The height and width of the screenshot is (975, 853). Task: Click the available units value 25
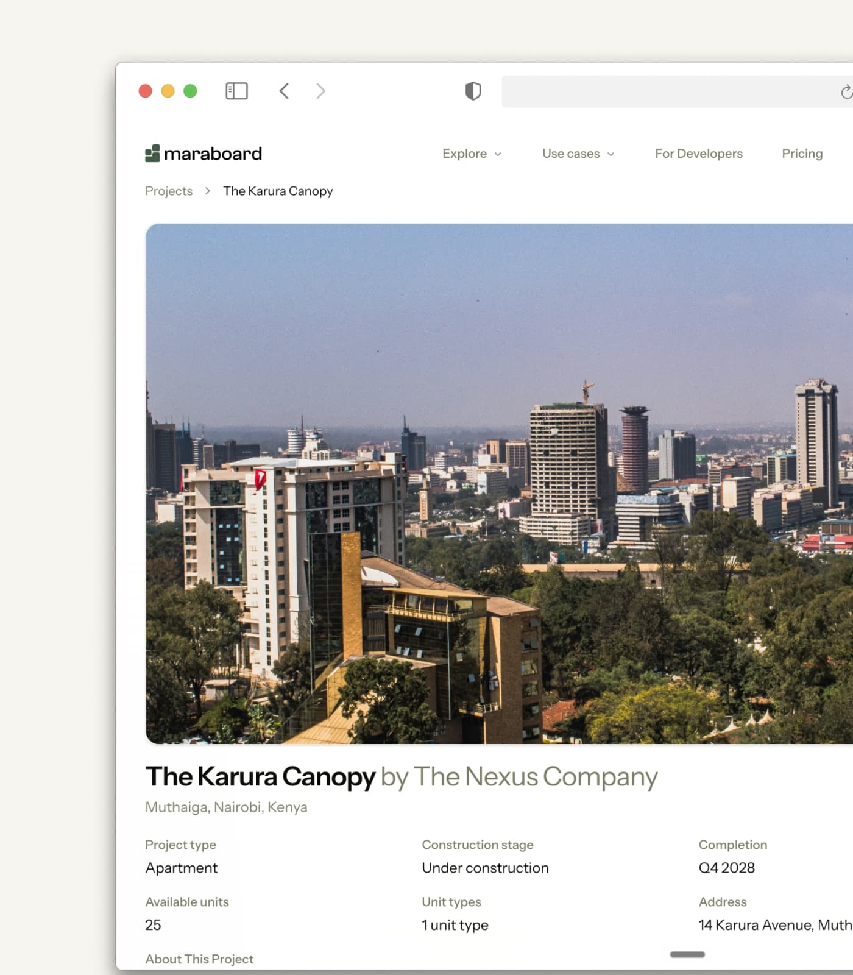click(x=153, y=925)
